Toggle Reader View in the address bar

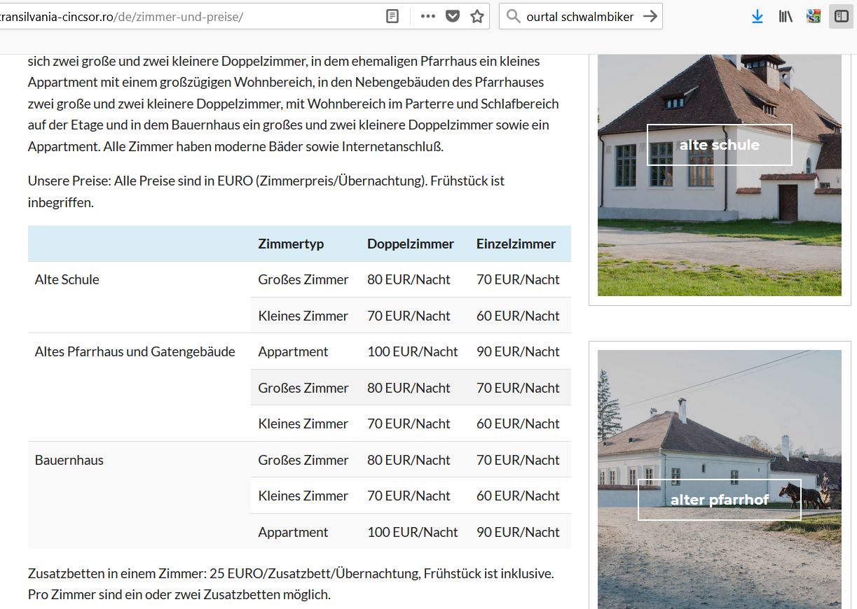pos(392,16)
